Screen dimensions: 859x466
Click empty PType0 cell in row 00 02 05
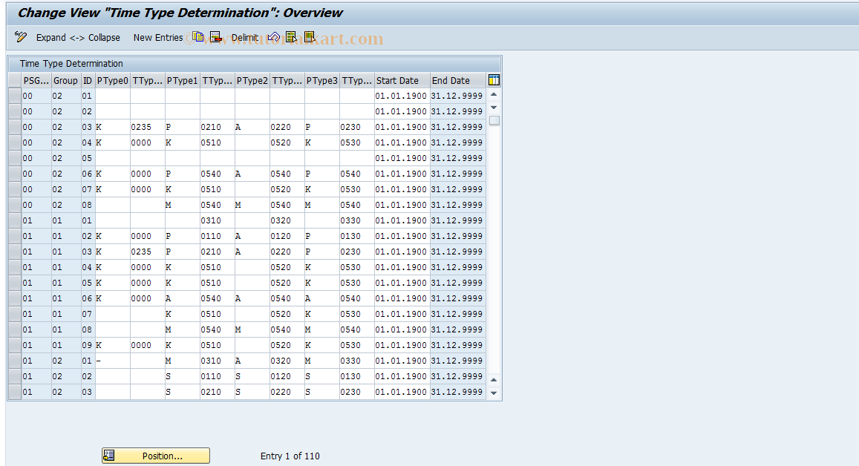click(x=112, y=158)
